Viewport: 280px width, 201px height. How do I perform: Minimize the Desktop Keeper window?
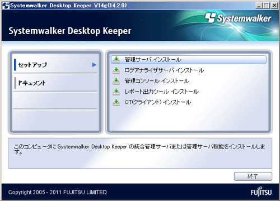tap(259, 6)
